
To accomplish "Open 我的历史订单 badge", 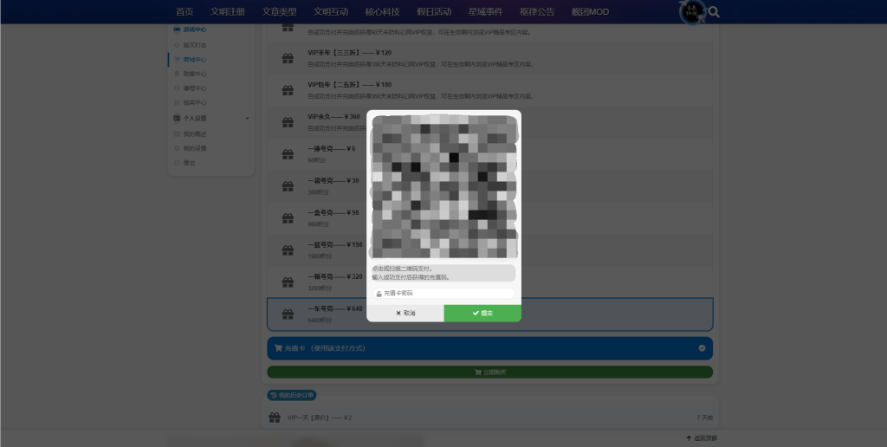I will pyautogui.click(x=291, y=396).
